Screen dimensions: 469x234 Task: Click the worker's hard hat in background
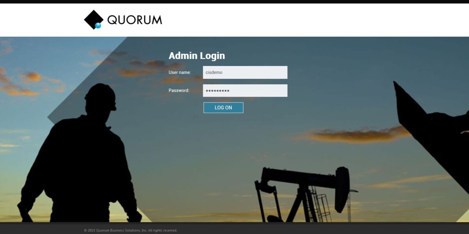pyautogui.click(x=100, y=97)
